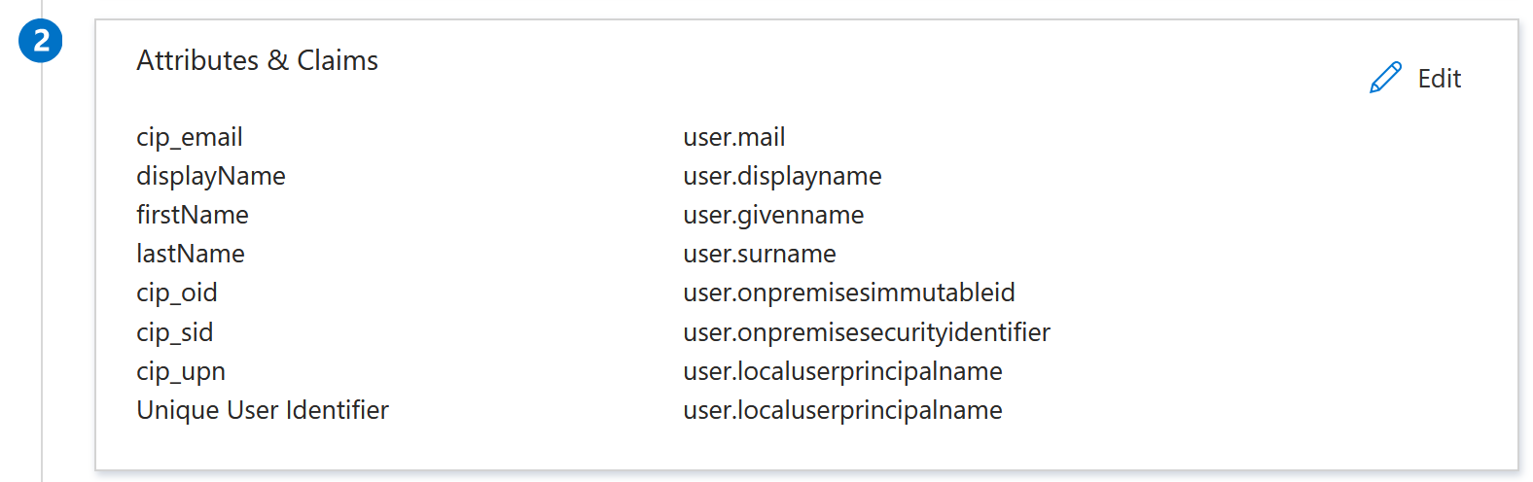
Task: Select the Unique User Identifier claim
Action: click(263, 410)
